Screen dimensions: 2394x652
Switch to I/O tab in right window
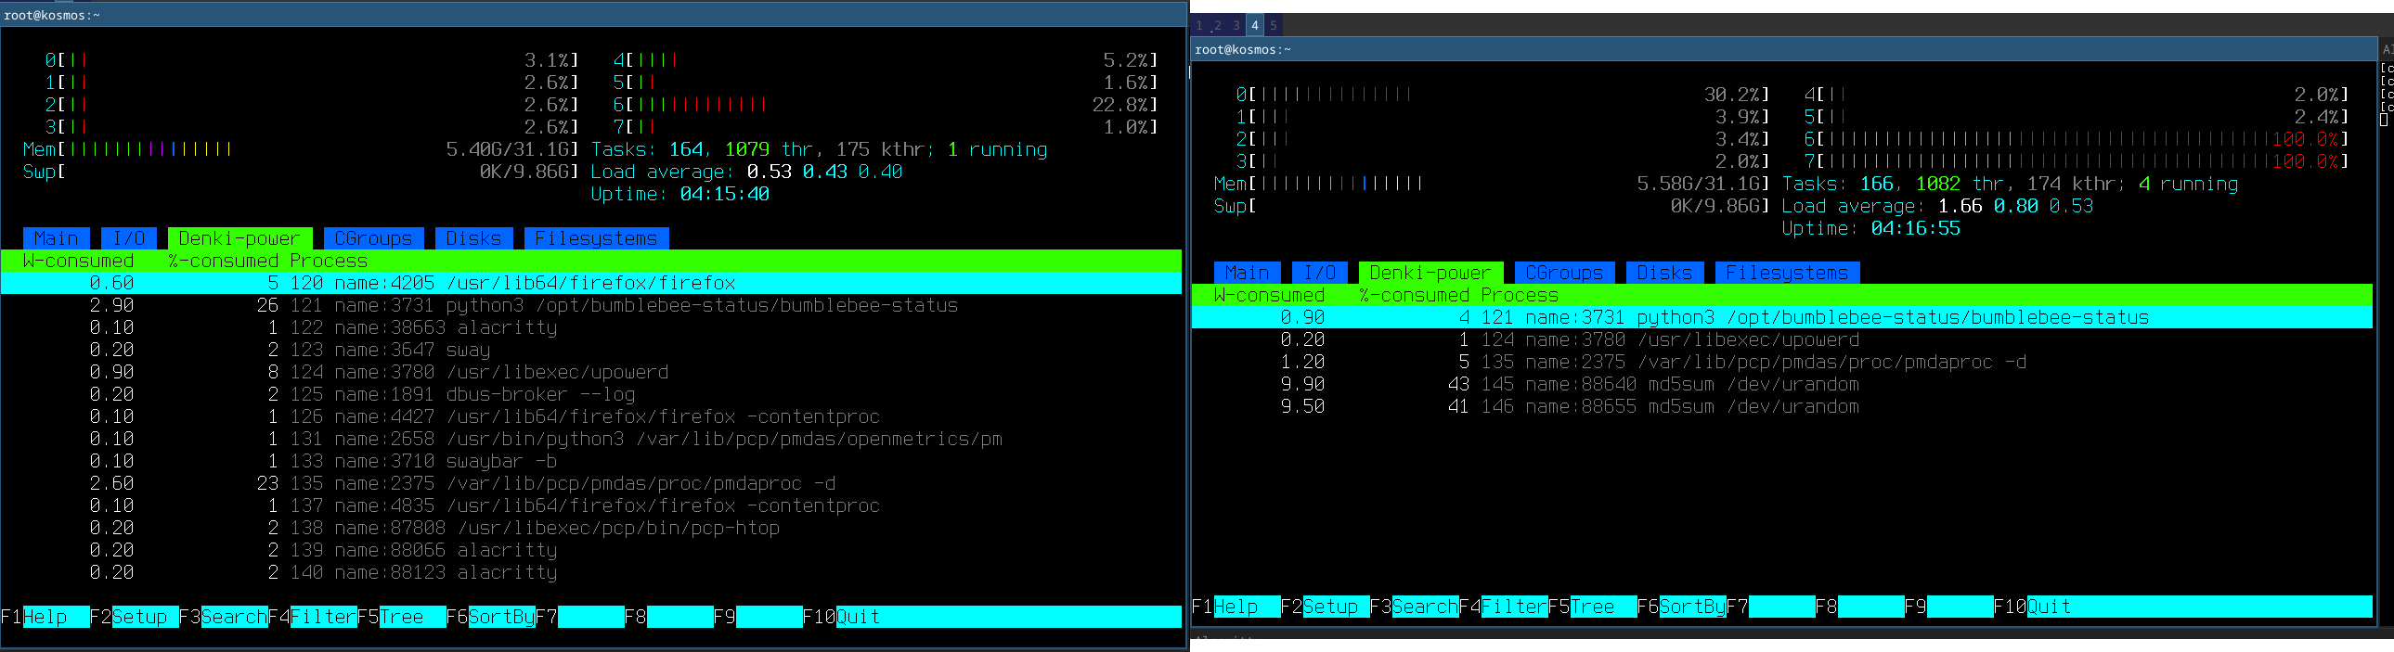pyautogui.click(x=1320, y=273)
